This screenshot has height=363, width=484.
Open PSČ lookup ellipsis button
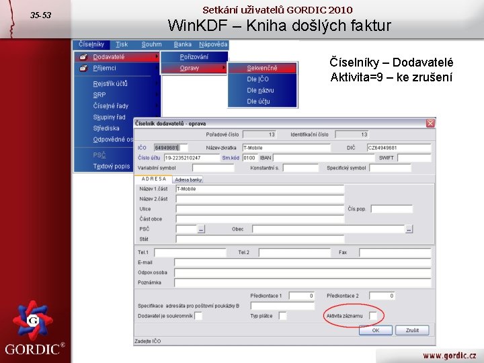pos(201,229)
